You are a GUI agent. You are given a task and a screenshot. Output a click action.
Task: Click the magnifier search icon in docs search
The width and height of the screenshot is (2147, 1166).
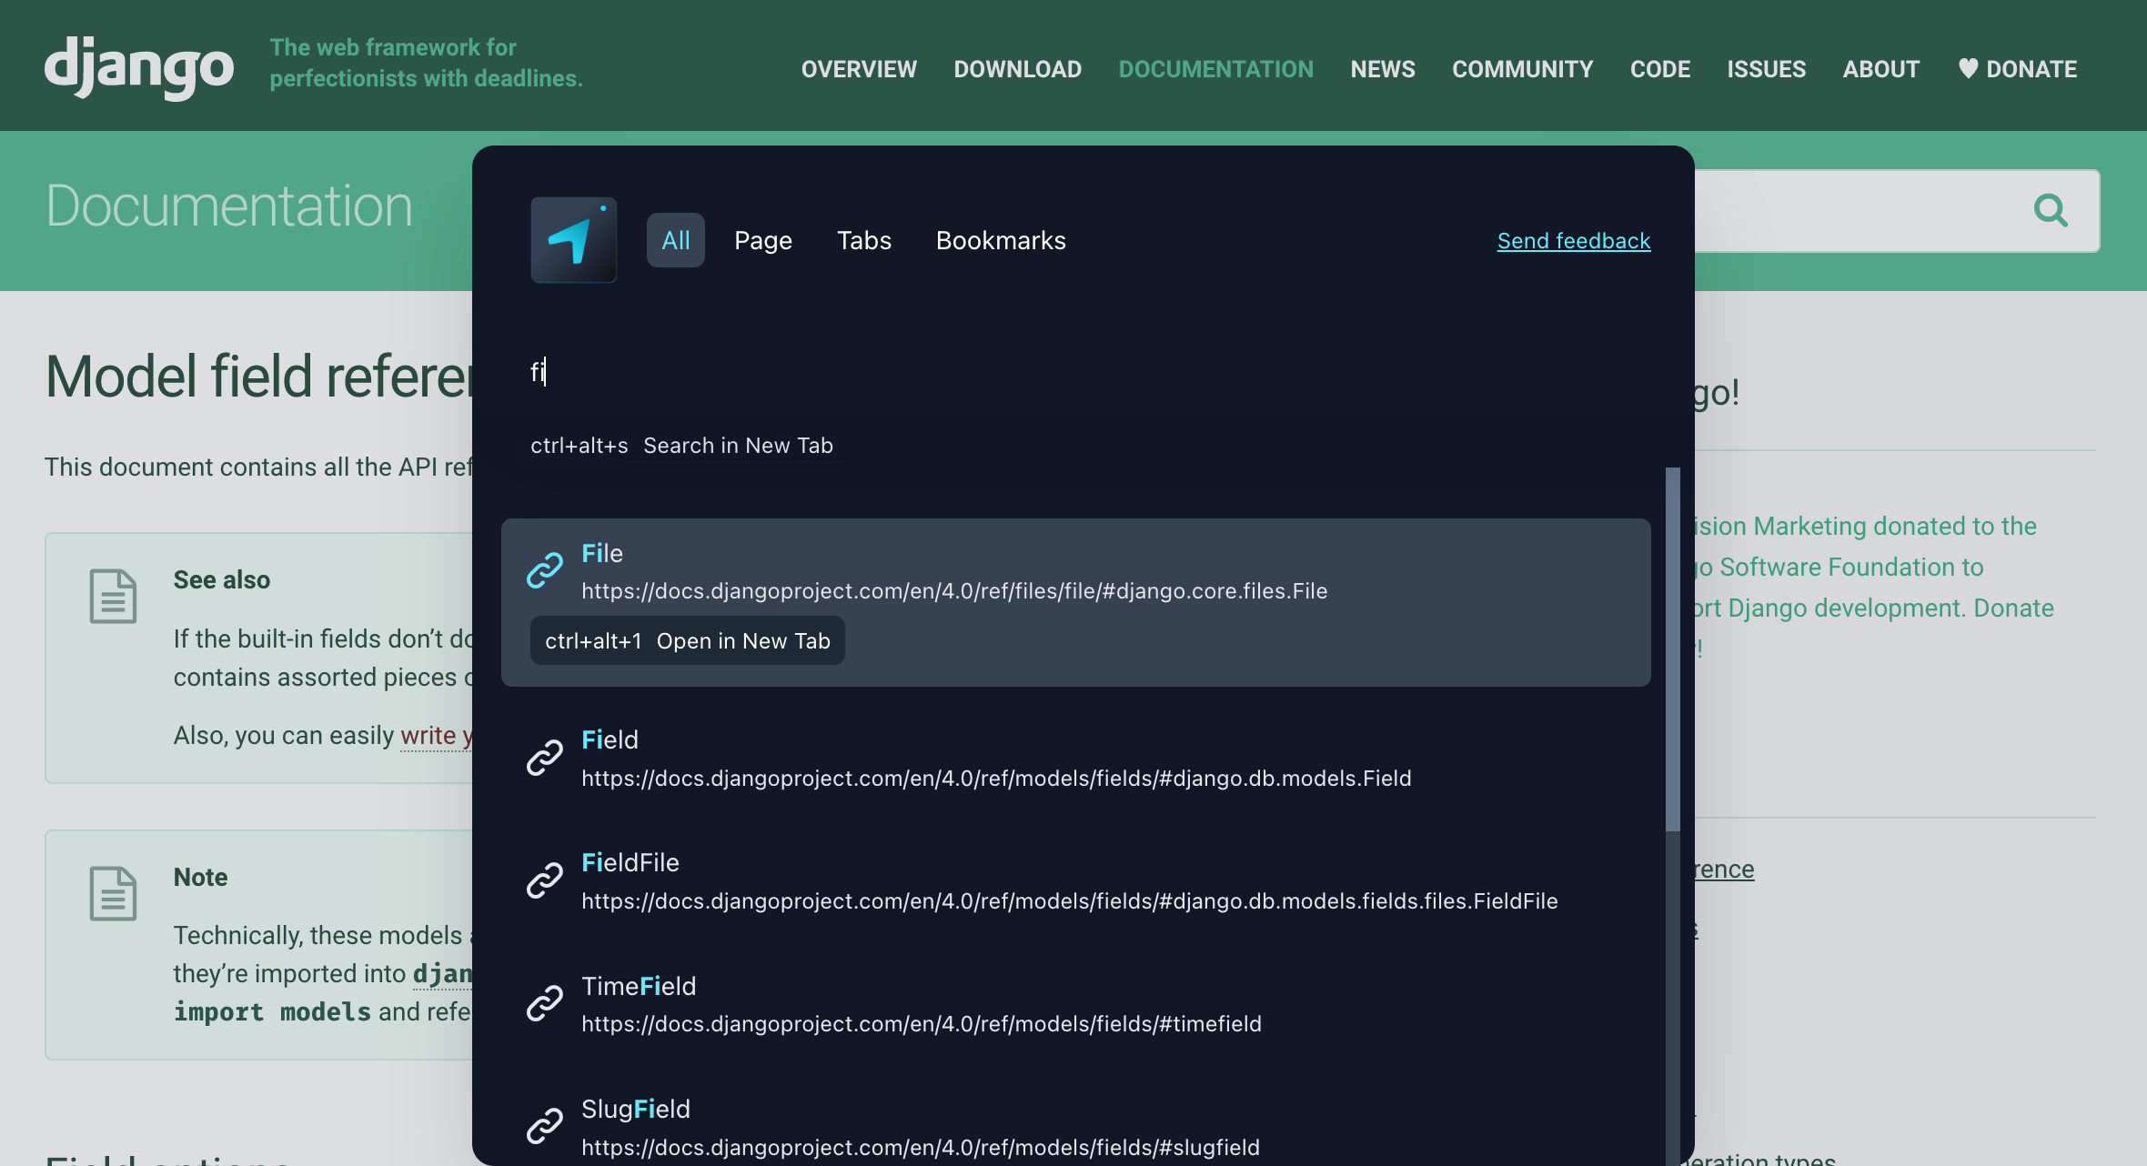point(2050,211)
